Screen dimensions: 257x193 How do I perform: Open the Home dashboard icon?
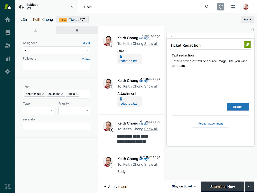8,20
